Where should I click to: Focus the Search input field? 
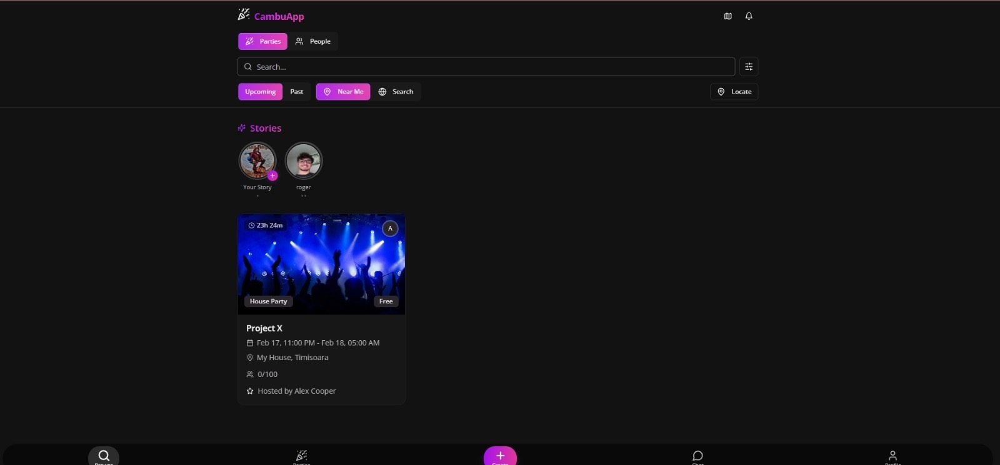pyautogui.click(x=486, y=67)
